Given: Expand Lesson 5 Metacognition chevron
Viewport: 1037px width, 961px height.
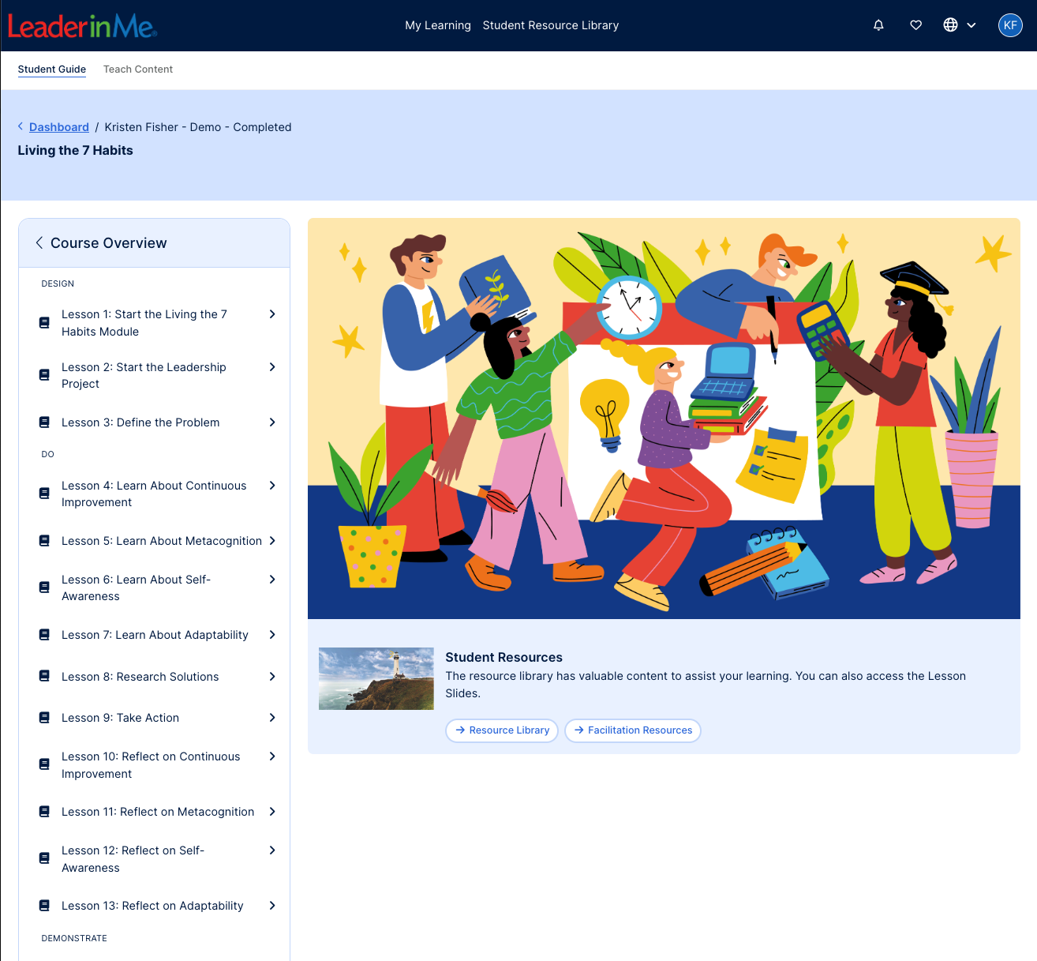Looking at the screenshot, I should point(272,541).
